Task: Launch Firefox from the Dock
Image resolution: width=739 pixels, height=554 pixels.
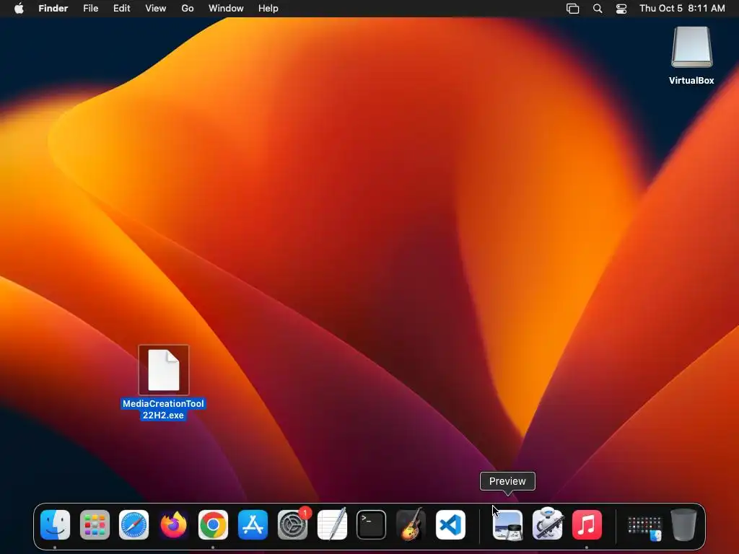Action: [x=173, y=525]
